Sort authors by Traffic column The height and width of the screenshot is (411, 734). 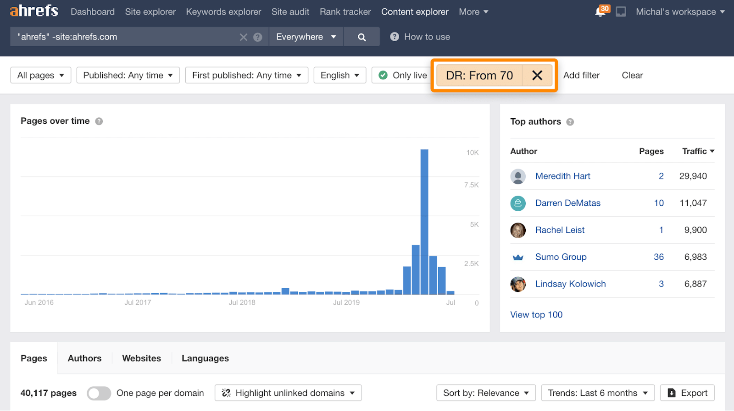[697, 151]
